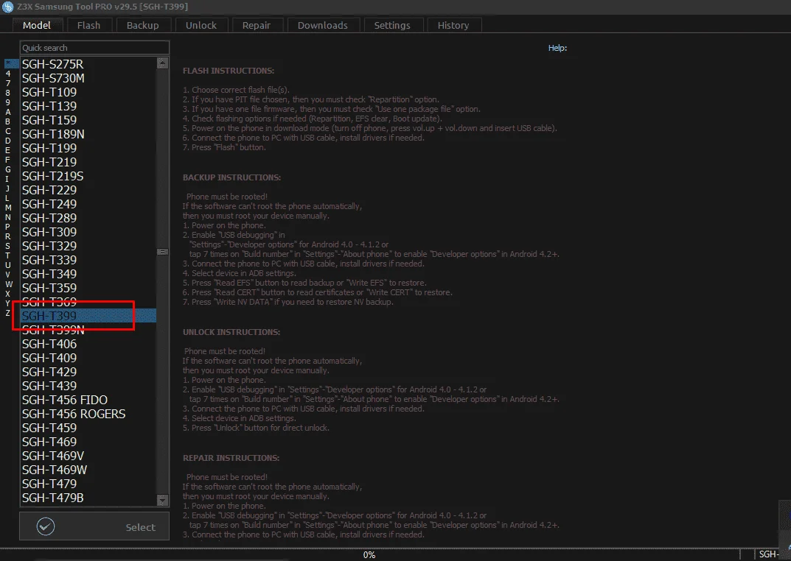
Task: Jump to letter N in alphabet index
Action: tap(7, 217)
